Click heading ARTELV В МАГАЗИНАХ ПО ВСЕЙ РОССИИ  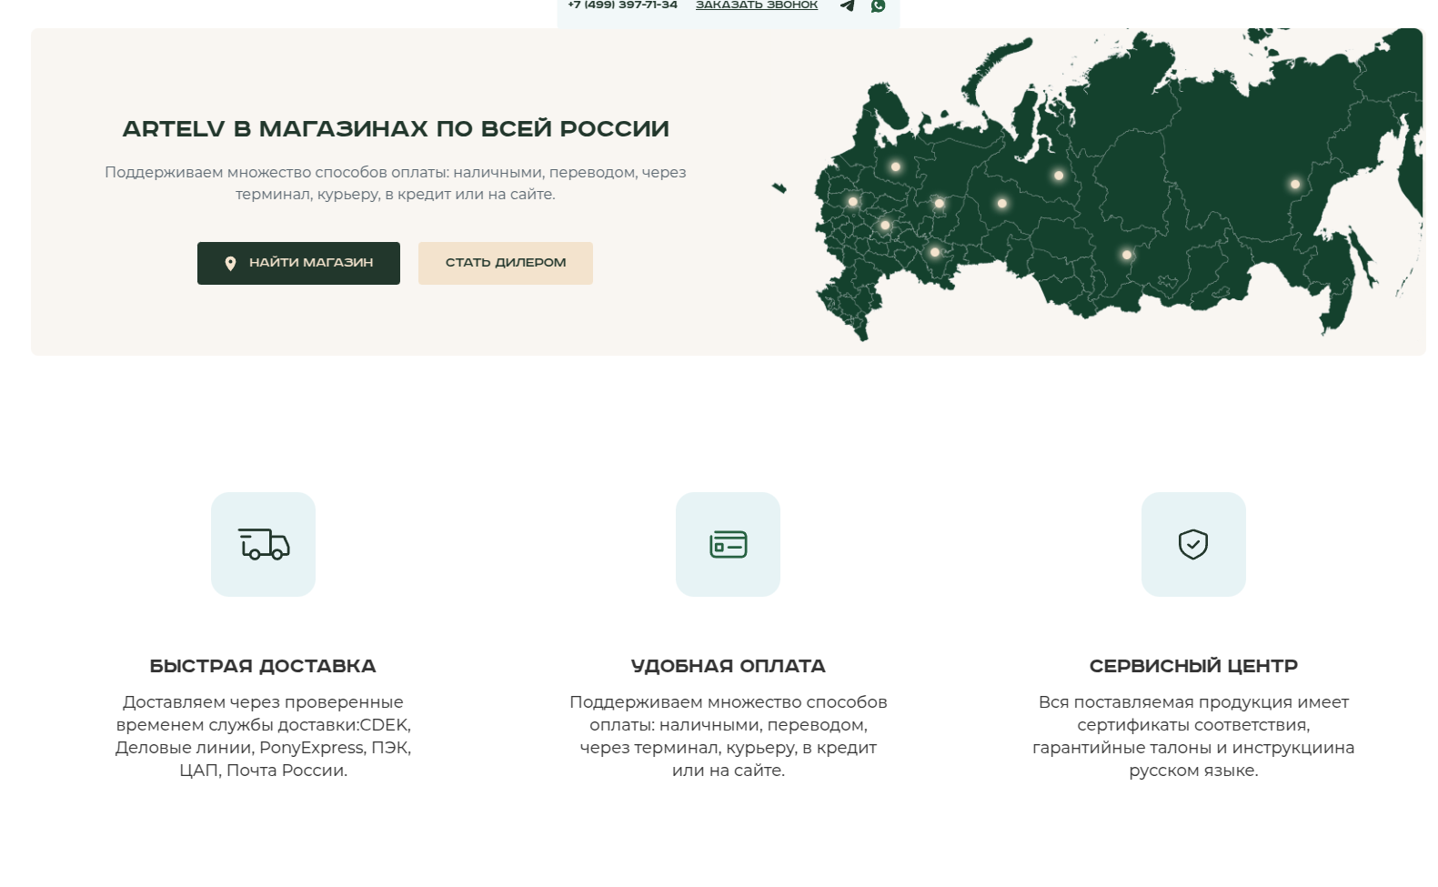click(396, 129)
